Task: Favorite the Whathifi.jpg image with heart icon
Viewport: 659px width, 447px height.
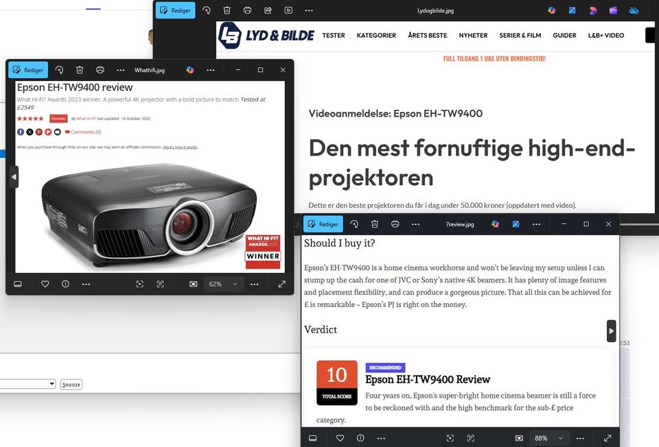Action: coord(45,284)
